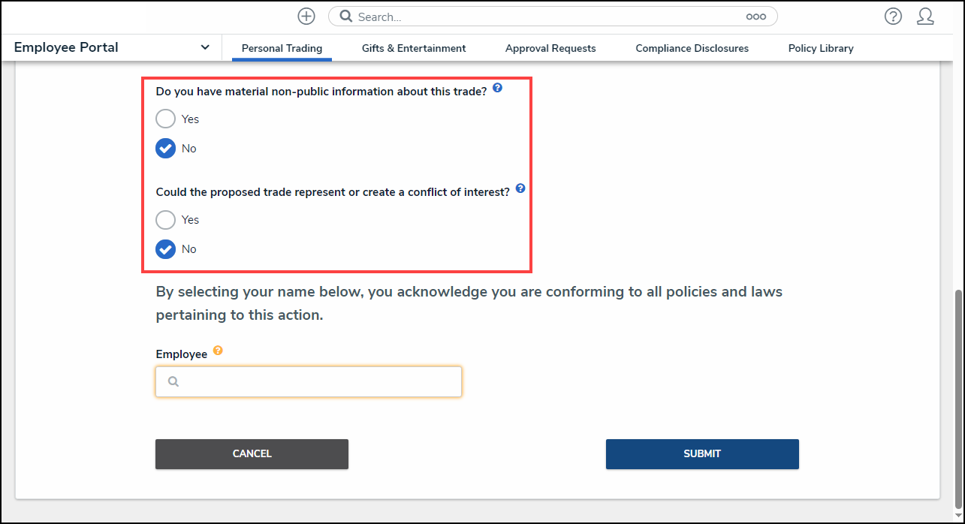Click the help icon beside the non-public information question
The width and height of the screenshot is (965, 524).
tap(497, 87)
